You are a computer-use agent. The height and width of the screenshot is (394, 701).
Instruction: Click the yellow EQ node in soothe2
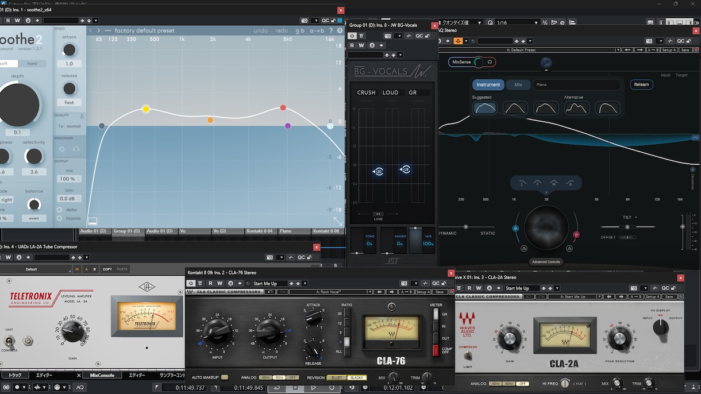(146, 109)
